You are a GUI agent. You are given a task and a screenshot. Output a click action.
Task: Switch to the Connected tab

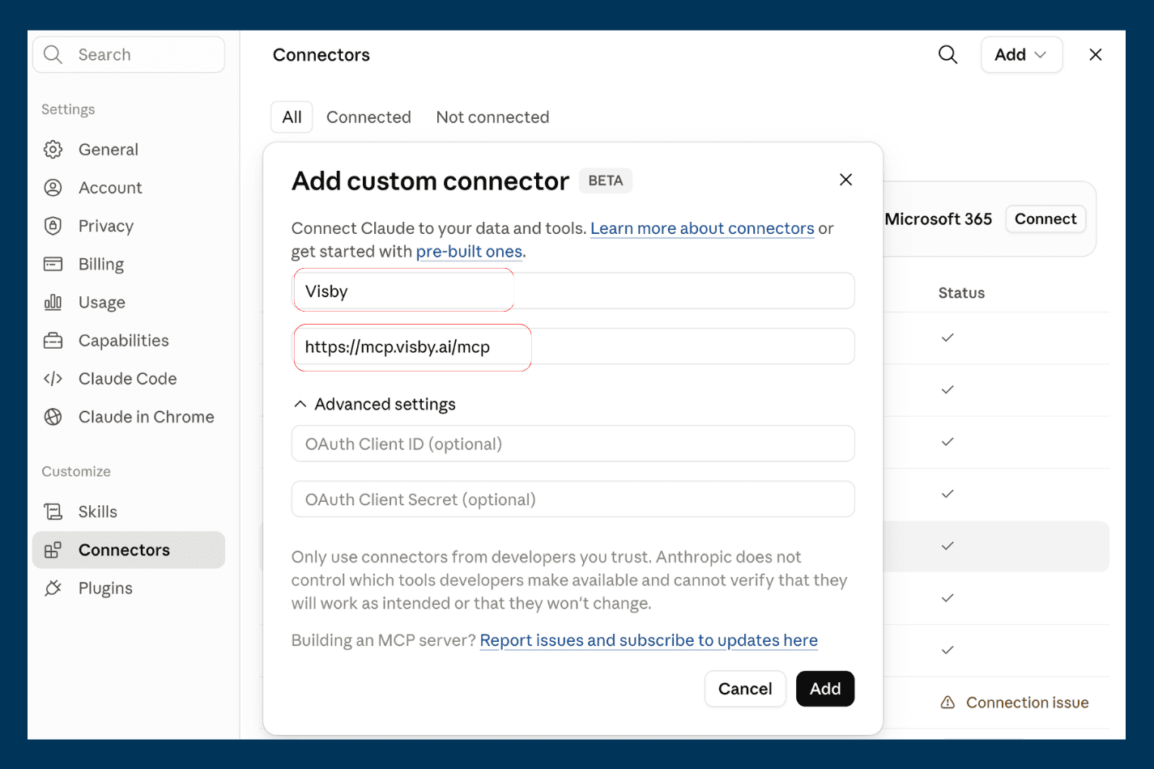point(368,117)
